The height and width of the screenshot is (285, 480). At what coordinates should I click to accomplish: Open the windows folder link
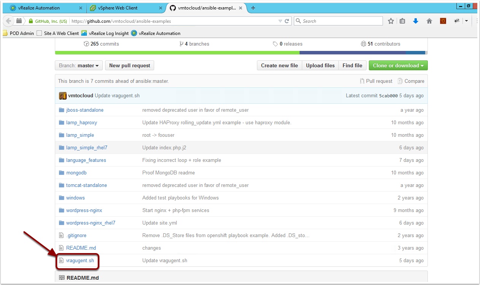pos(75,198)
